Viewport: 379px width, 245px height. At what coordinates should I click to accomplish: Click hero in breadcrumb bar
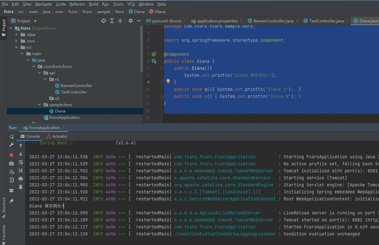pos(120,11)
